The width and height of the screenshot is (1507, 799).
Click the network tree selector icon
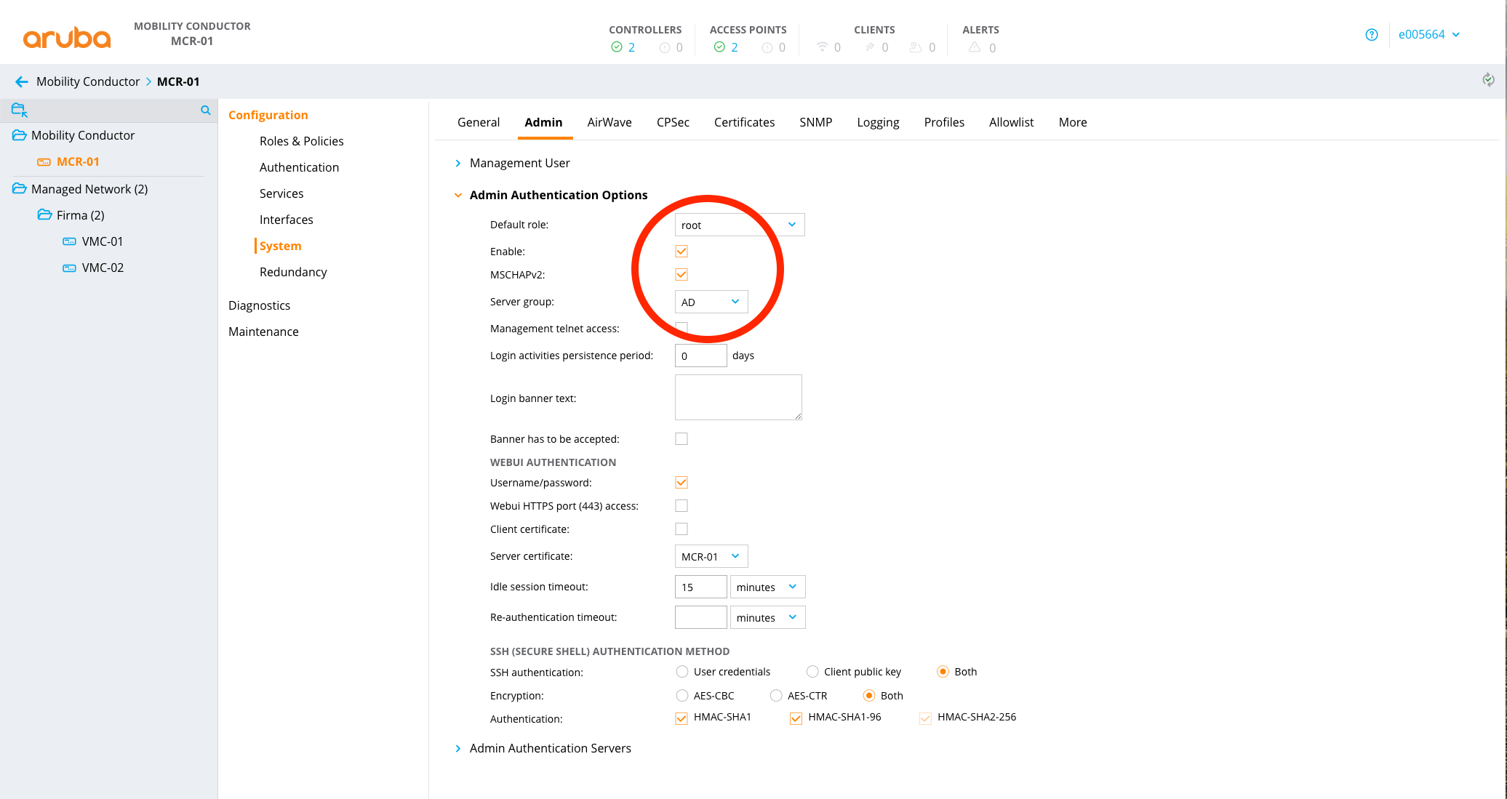(20, 111)
